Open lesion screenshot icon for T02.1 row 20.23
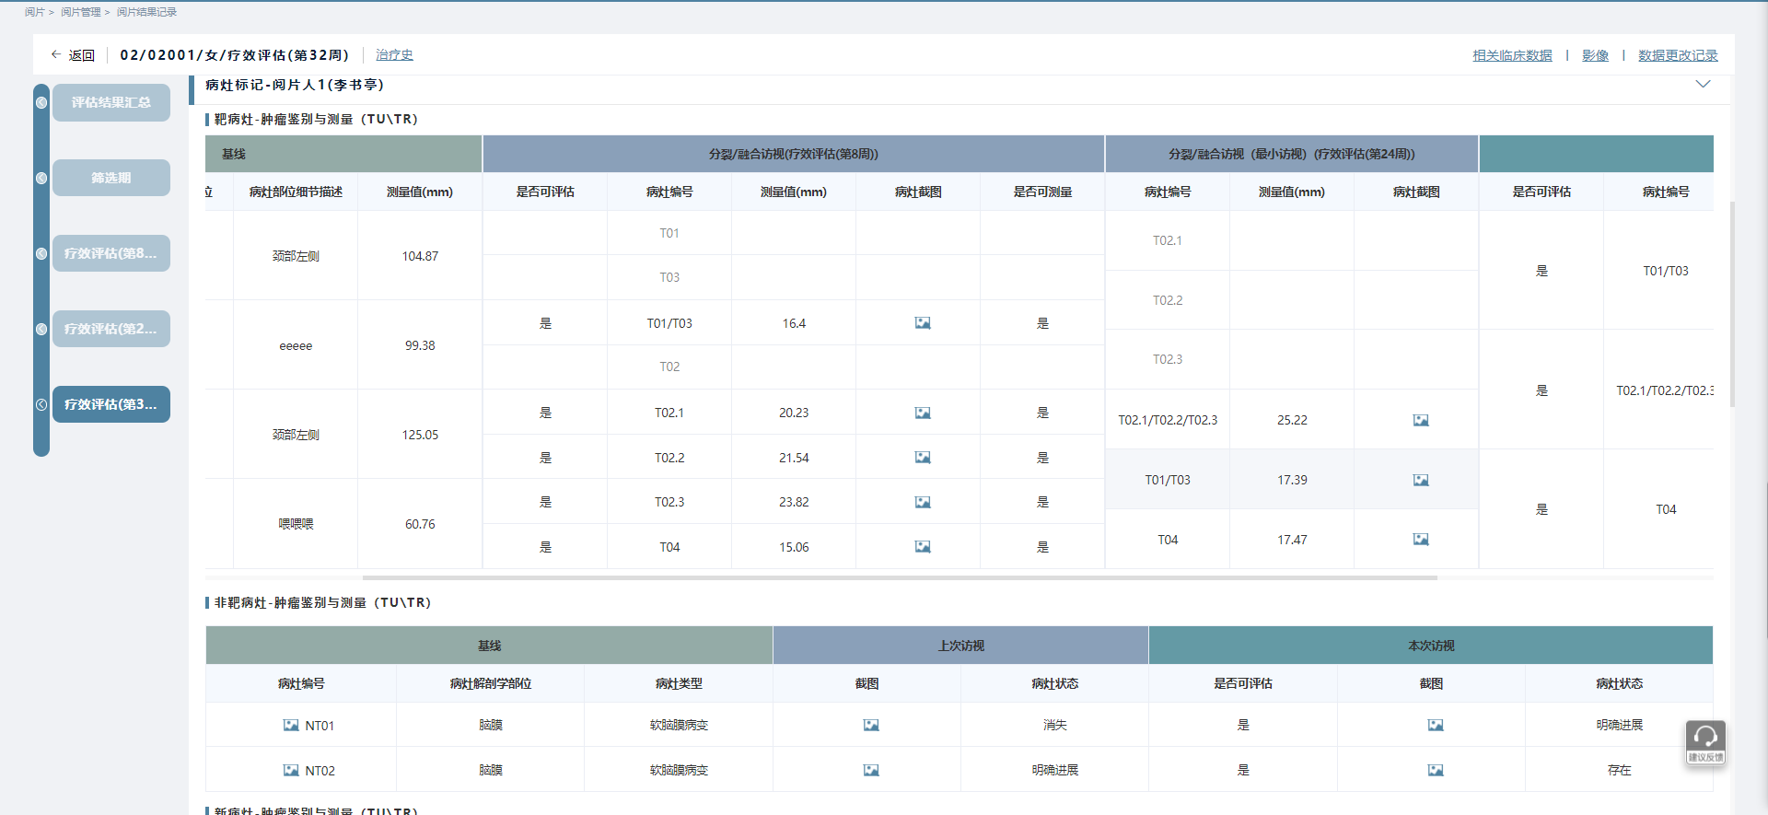This screenshot has width=1768, height=815. coord(923,413)
